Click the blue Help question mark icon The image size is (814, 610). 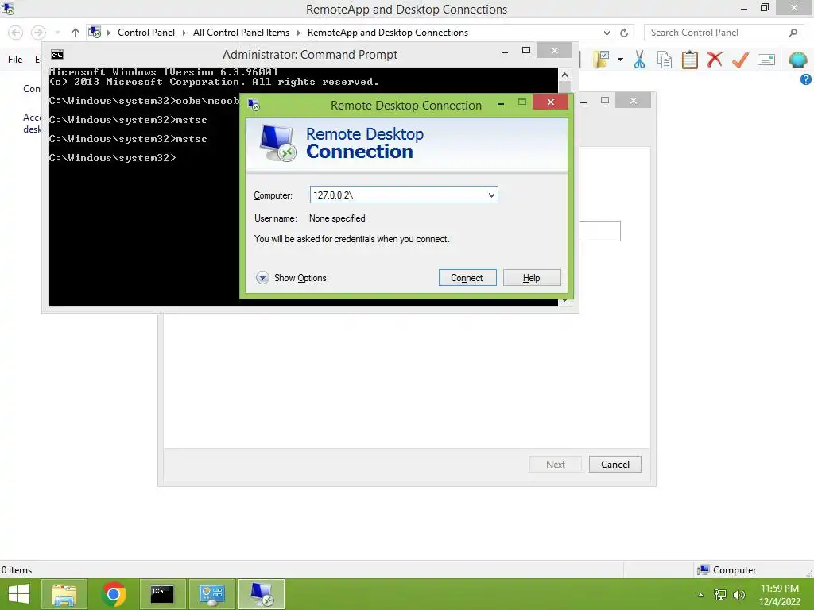pos(806,79)
